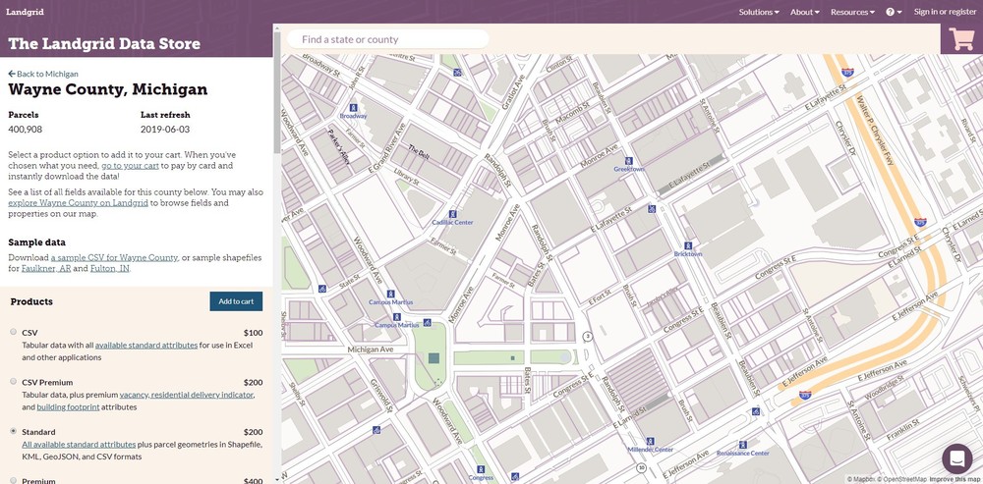The image size is (983, 484).
Task: Open the About dropdown menu
Action: [x=804, y=12]
